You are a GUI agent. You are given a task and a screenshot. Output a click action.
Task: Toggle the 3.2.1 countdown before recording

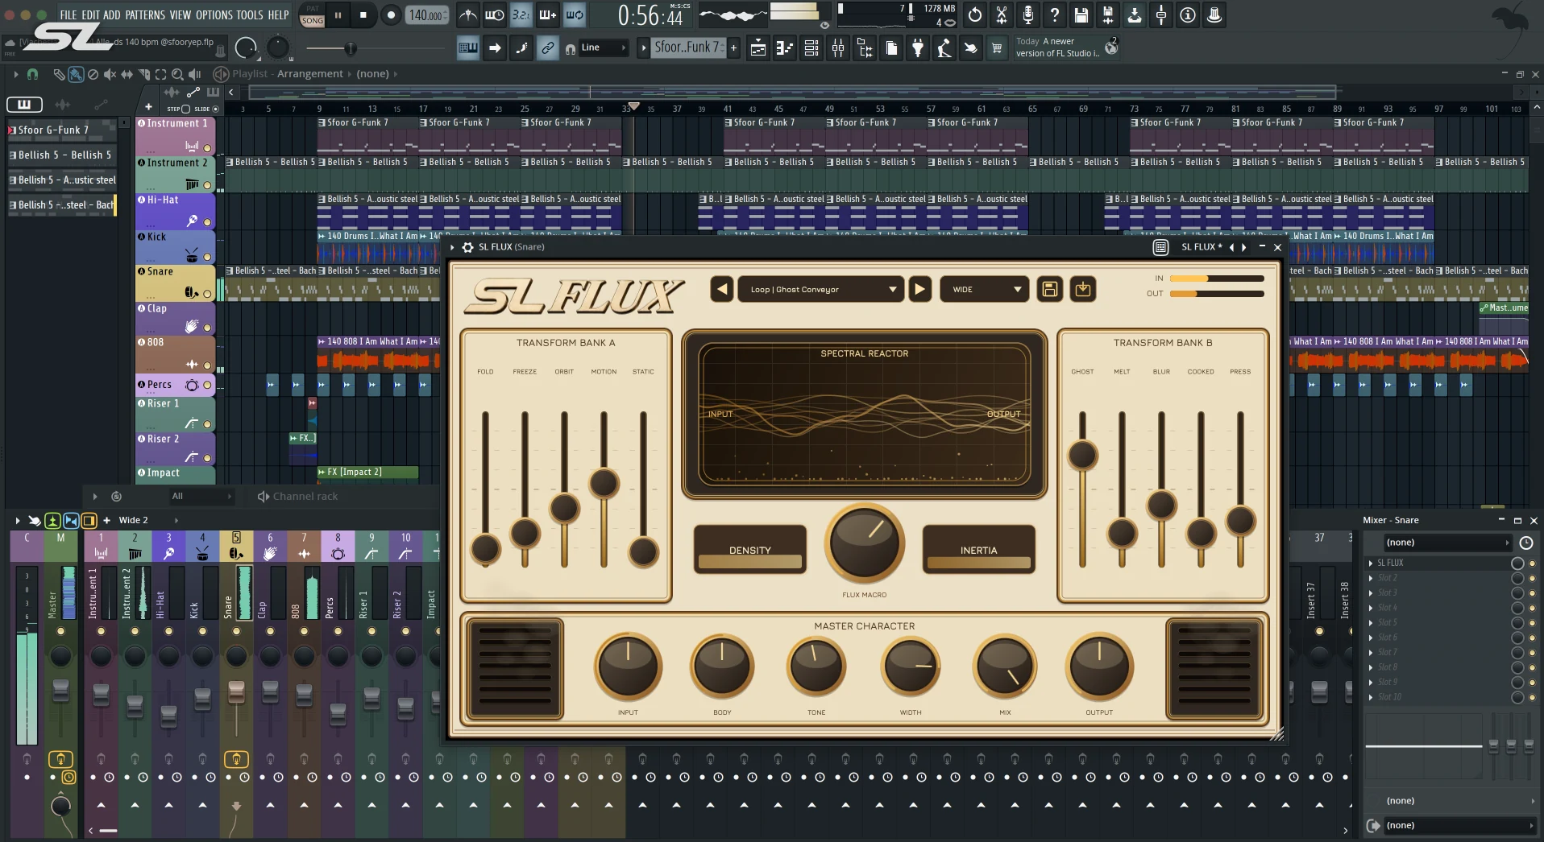[x=521, y=14]
